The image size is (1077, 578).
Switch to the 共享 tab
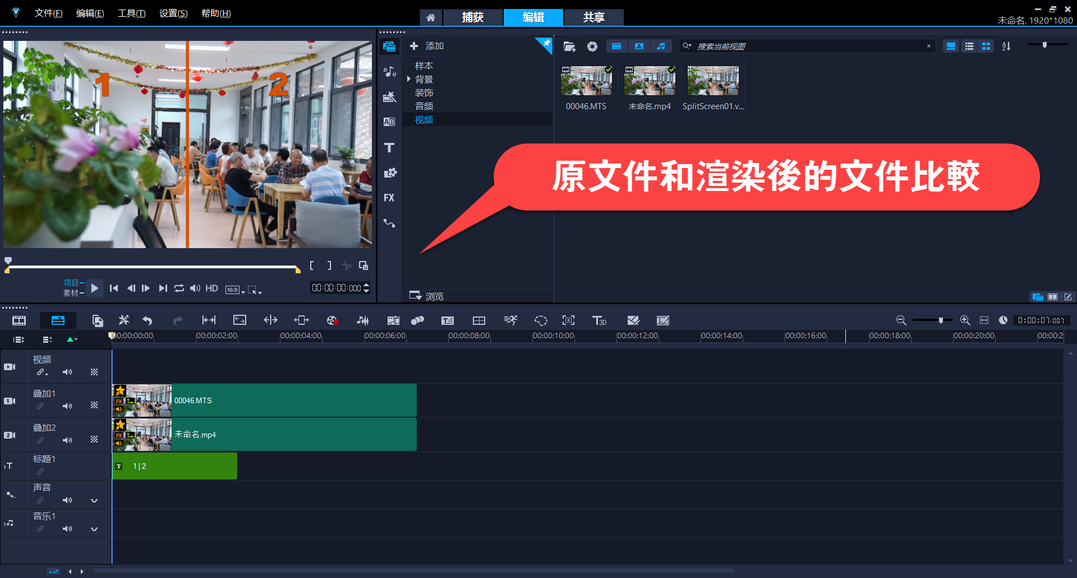point(593,17)
